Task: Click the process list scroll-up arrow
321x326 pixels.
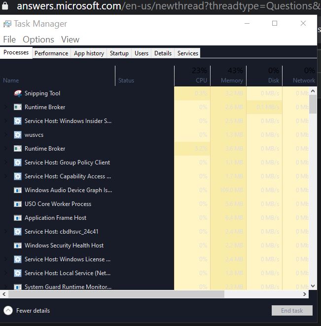Action: (x=313, y=91)
